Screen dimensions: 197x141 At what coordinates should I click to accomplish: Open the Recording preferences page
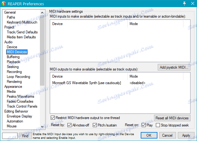pyautogui.click(x=14, y=72)
